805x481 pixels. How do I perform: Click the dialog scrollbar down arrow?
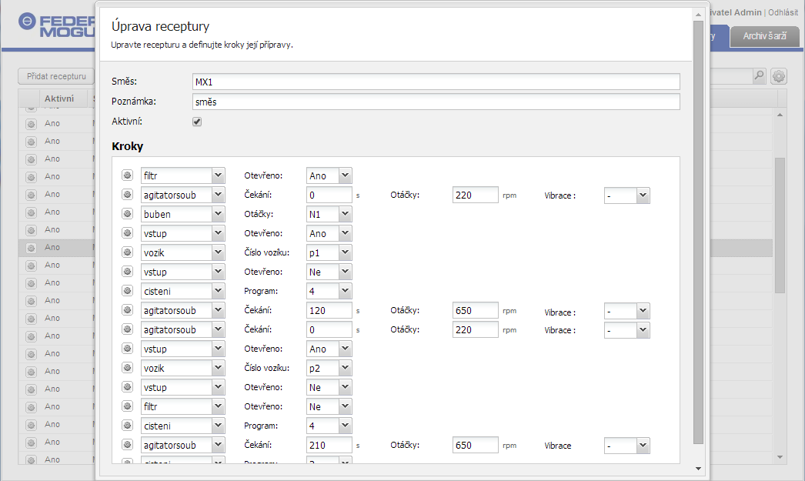(x=698, y=468)
